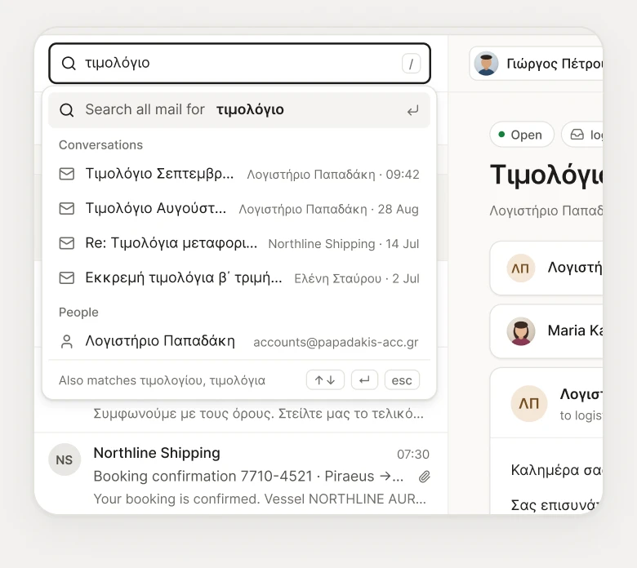Click the search field containing τιμολόγιο
637x568 pixels.
pos(239,64)
